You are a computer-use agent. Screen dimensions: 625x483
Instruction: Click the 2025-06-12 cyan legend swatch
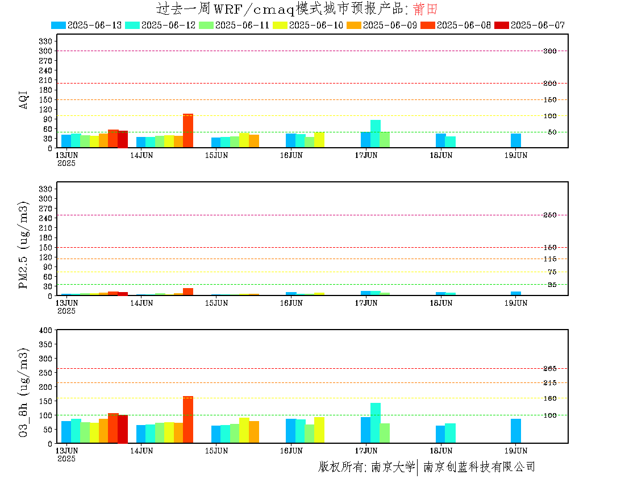[x=132, y=25]
